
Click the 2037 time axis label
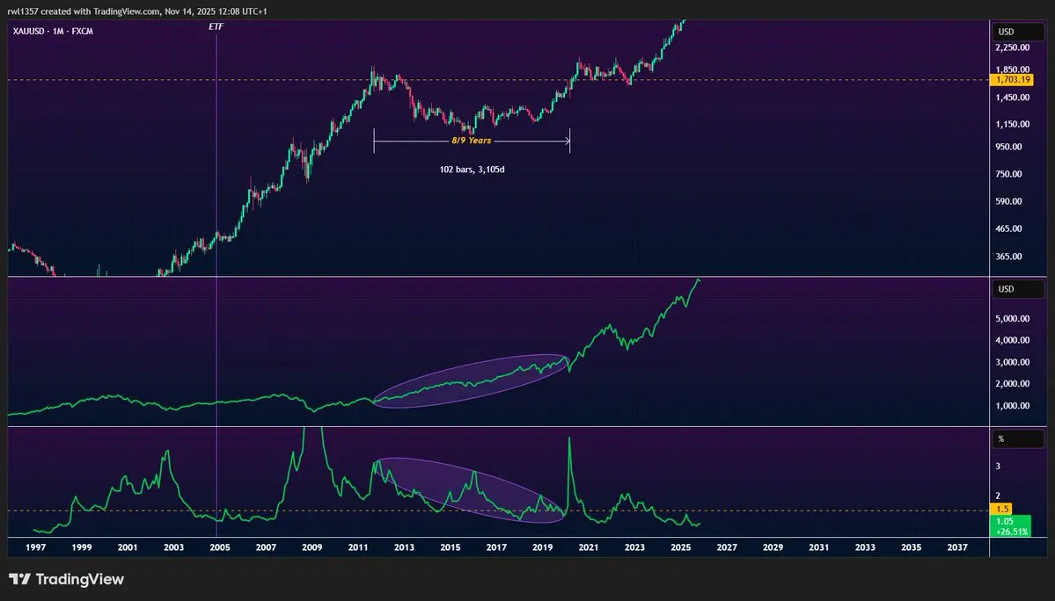pyautogui.click(x=957, y=547)
